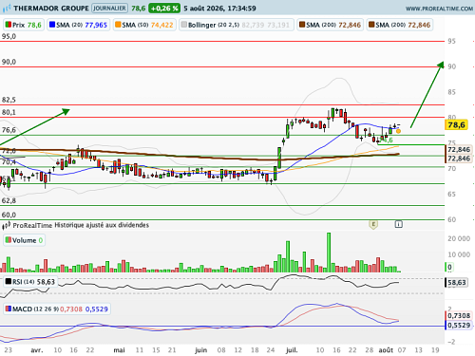Click the juil. month label on time axis
The height and width of the screenshot is (356, 475).
(x=292, y=350)
